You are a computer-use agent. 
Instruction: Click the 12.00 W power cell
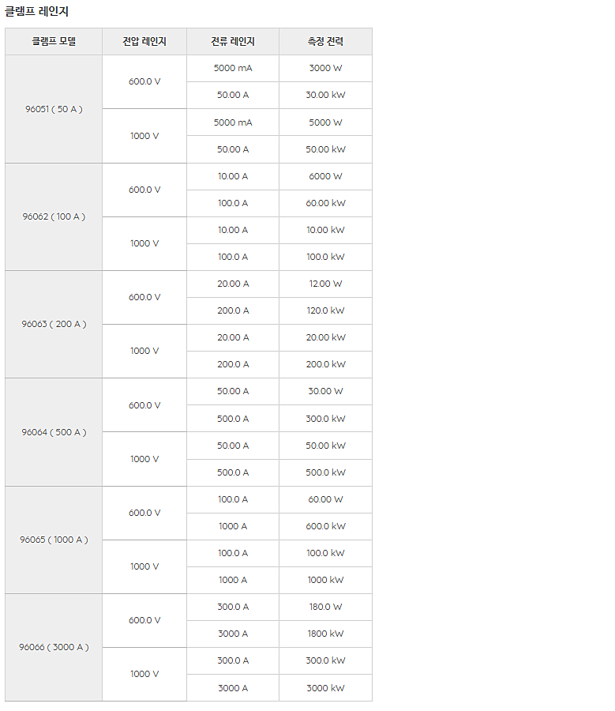click(325, 284)
